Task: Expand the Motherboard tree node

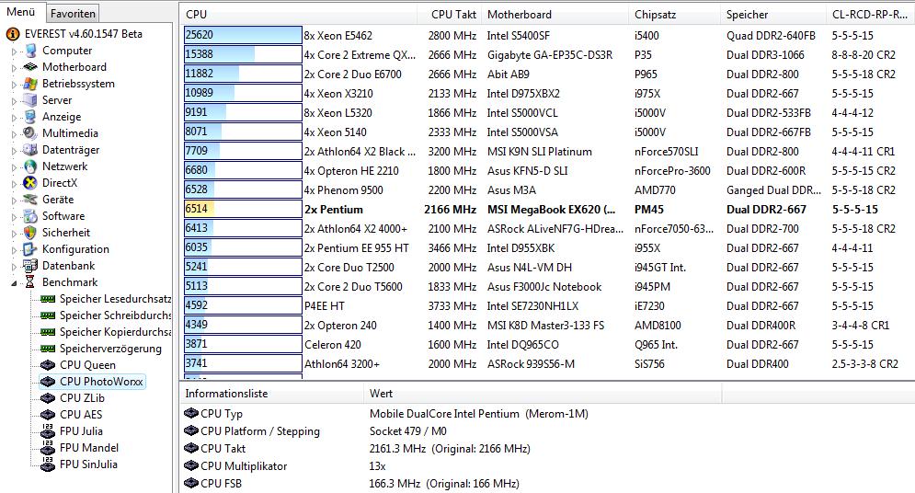Action: pyautogui.click(x=15, y=68)
